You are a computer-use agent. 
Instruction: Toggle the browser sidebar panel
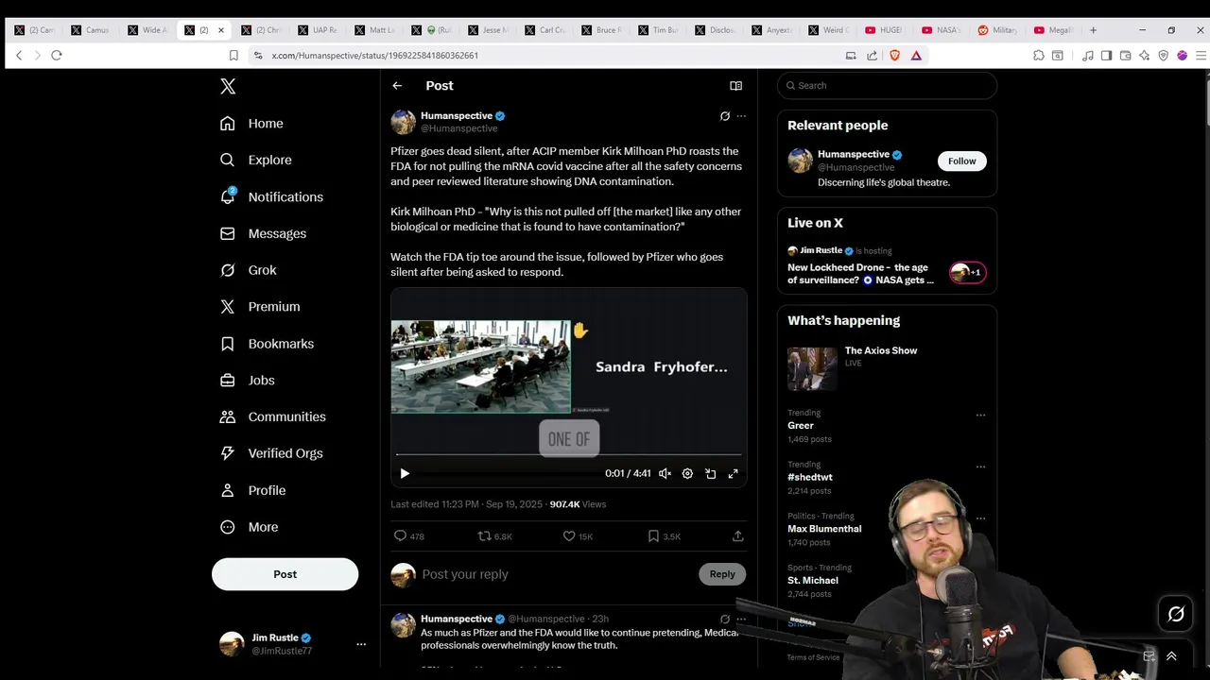click(1106, 56)
